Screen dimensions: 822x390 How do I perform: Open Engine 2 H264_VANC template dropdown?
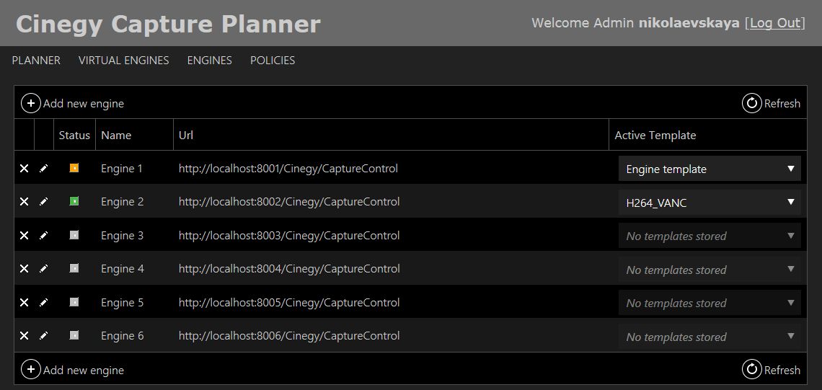point(710,203)
